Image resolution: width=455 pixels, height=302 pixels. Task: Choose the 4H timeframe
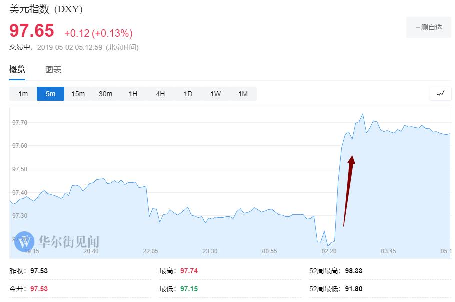pos(160,94)
